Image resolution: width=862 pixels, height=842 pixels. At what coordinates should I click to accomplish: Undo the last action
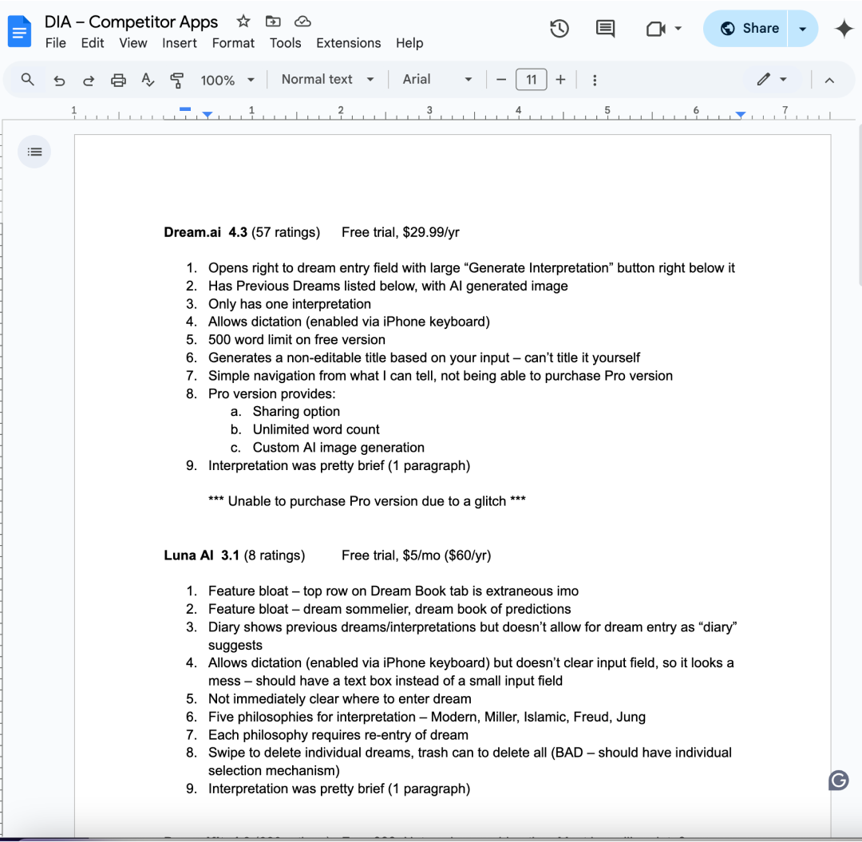[59, 81]
